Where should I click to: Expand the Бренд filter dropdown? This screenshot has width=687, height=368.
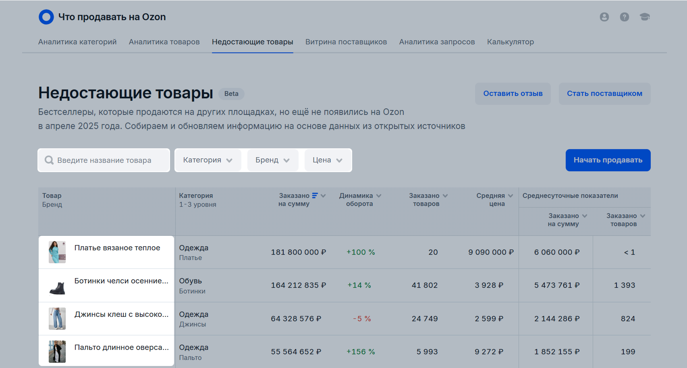(272, 160)
